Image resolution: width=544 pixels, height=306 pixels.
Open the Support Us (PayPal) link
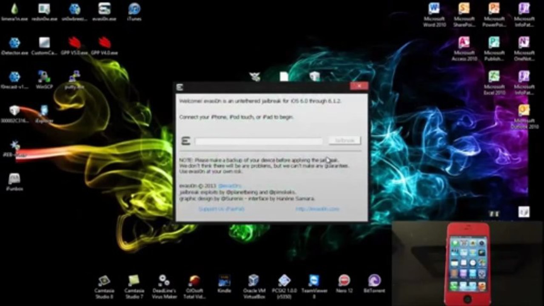[222, 209]
